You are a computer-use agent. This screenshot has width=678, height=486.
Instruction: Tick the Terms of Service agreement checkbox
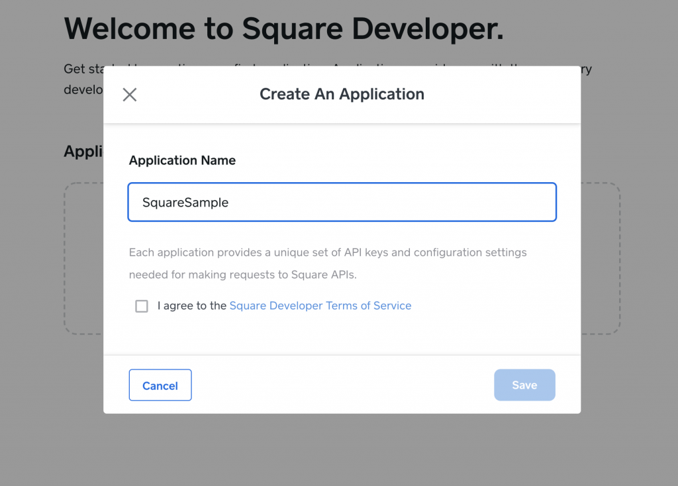click(142, 306)
